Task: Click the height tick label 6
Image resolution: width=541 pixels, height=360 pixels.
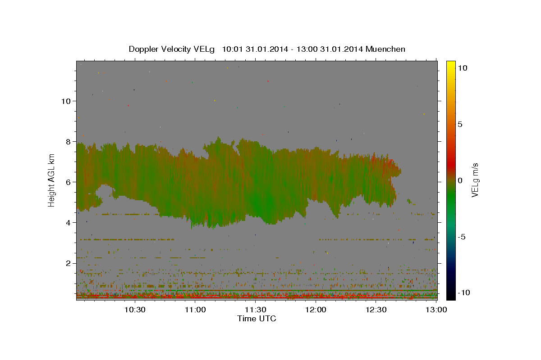Action: pos(69,182)
